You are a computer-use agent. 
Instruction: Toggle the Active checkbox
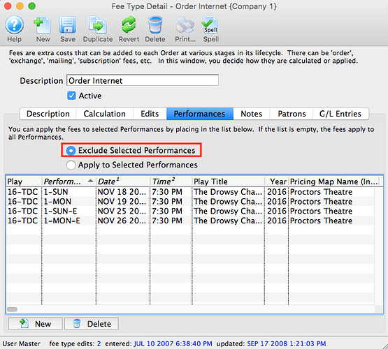click(71, 96)
